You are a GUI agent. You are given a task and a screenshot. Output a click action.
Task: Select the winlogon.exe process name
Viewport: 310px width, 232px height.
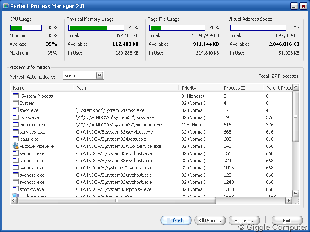33,125
